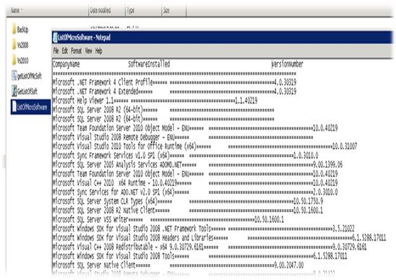Click version 10.50.1750.9 text
396x280 pixels.
(308, 201)
